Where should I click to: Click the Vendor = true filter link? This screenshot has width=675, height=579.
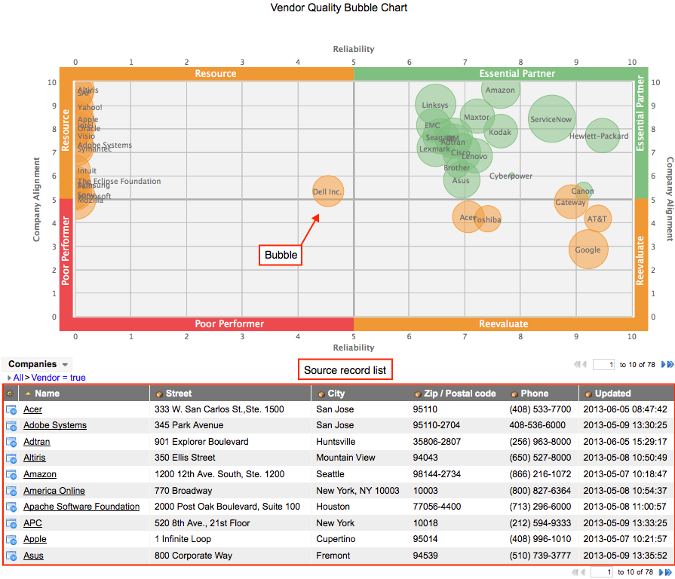pyautogui.click(x=58, y=378)
